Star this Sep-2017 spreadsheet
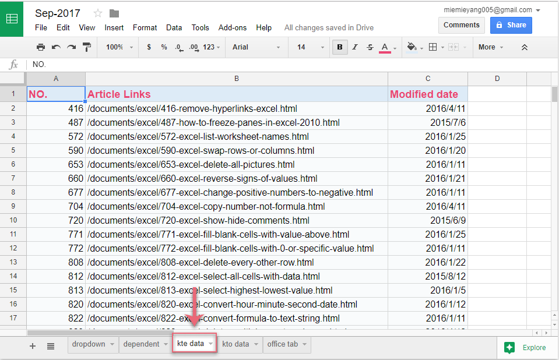 [x=98, y=13]
